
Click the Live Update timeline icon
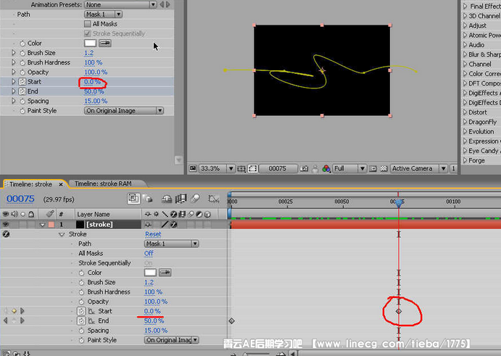[133, 199]
